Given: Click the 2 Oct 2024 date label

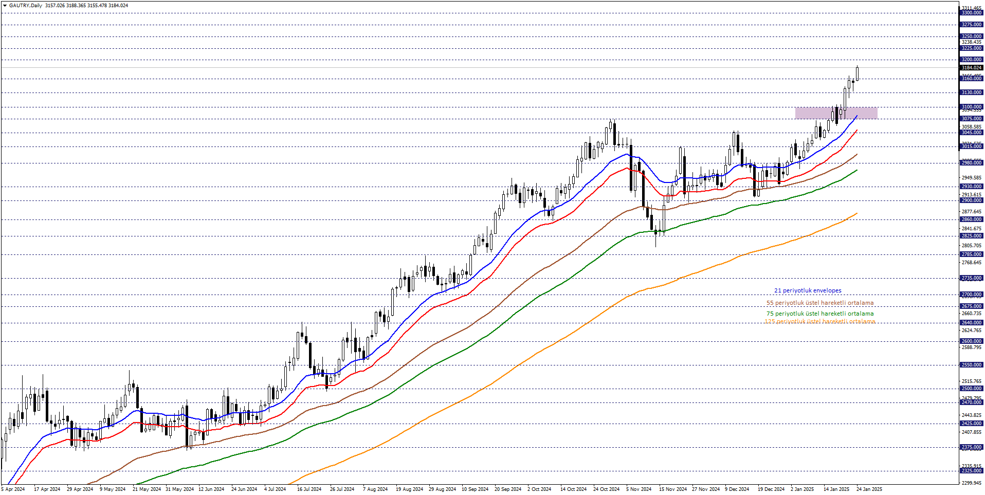Looking at the screenshot, I should (539, 489).
